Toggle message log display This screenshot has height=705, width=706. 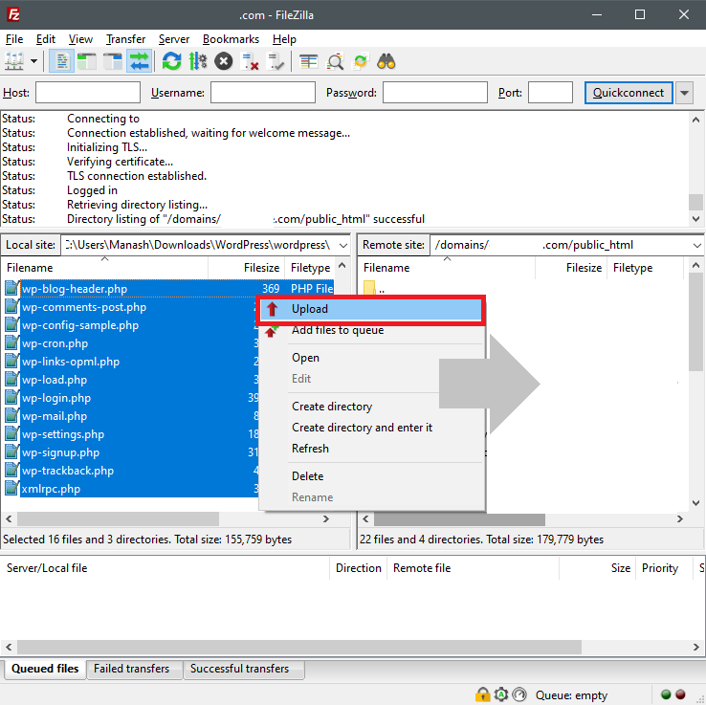[61, 61]
